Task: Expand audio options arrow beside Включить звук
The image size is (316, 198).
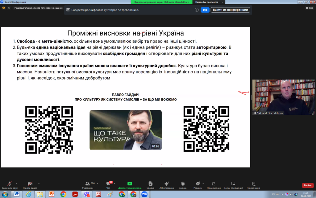Action: [18, 183]
